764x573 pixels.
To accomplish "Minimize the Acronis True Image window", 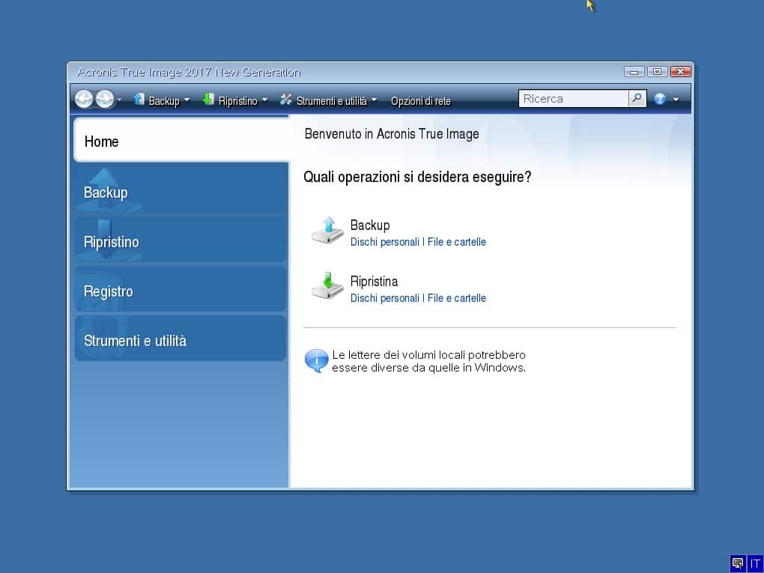I will [x=634, y=72].
